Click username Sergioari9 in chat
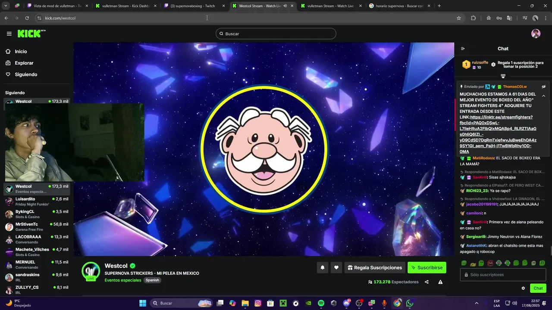552x310 pixels. point(476,237)
